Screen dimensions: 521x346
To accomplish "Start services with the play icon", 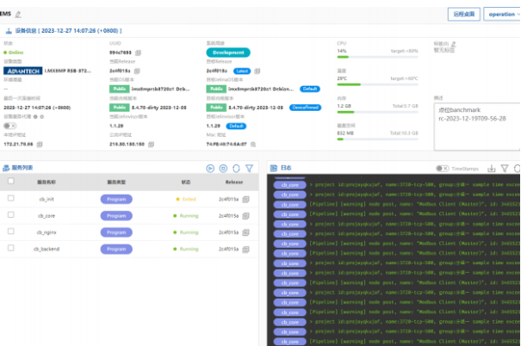I will tap(211, 169).
